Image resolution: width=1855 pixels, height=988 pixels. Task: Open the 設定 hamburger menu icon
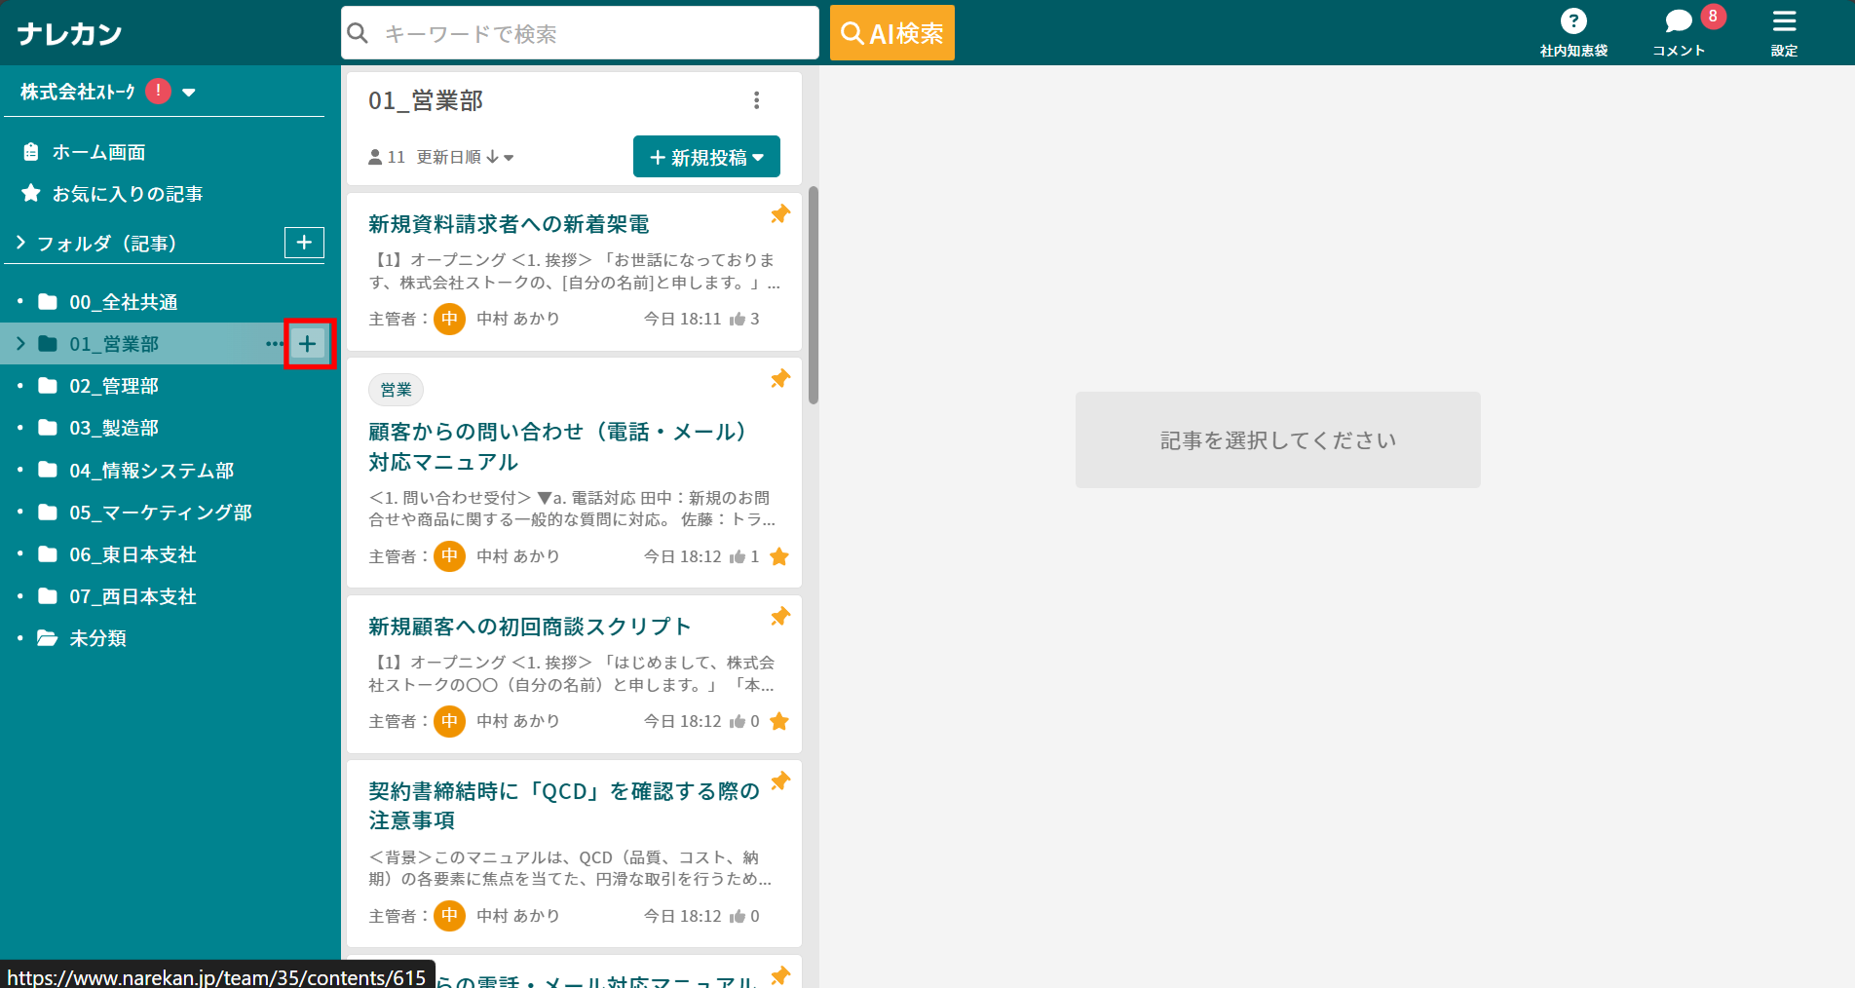tap(1784, 21)
